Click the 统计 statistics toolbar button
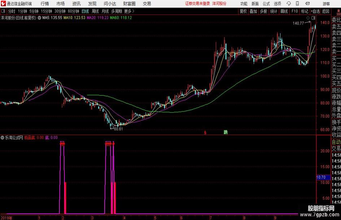The image size is (341, 220). [x=274, y=11]
